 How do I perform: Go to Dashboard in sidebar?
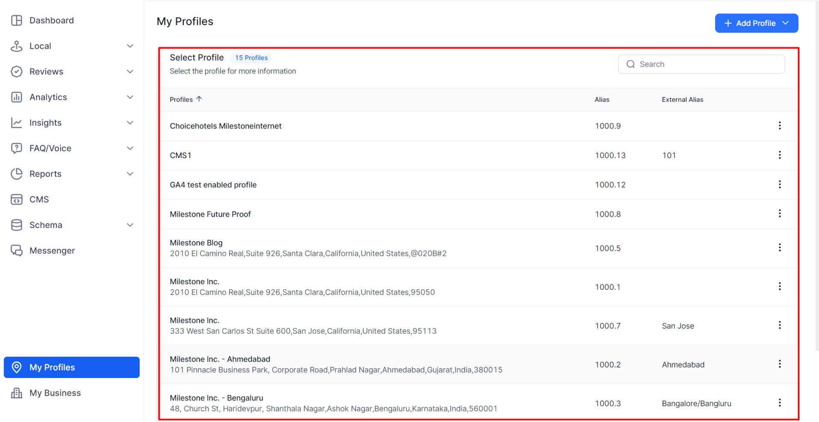tap(72, 20)
